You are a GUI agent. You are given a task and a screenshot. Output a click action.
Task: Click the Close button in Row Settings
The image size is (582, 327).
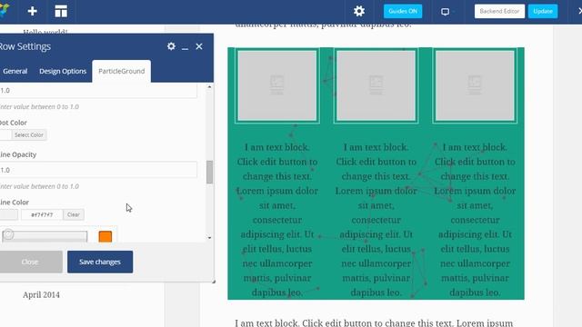[30, 262]
